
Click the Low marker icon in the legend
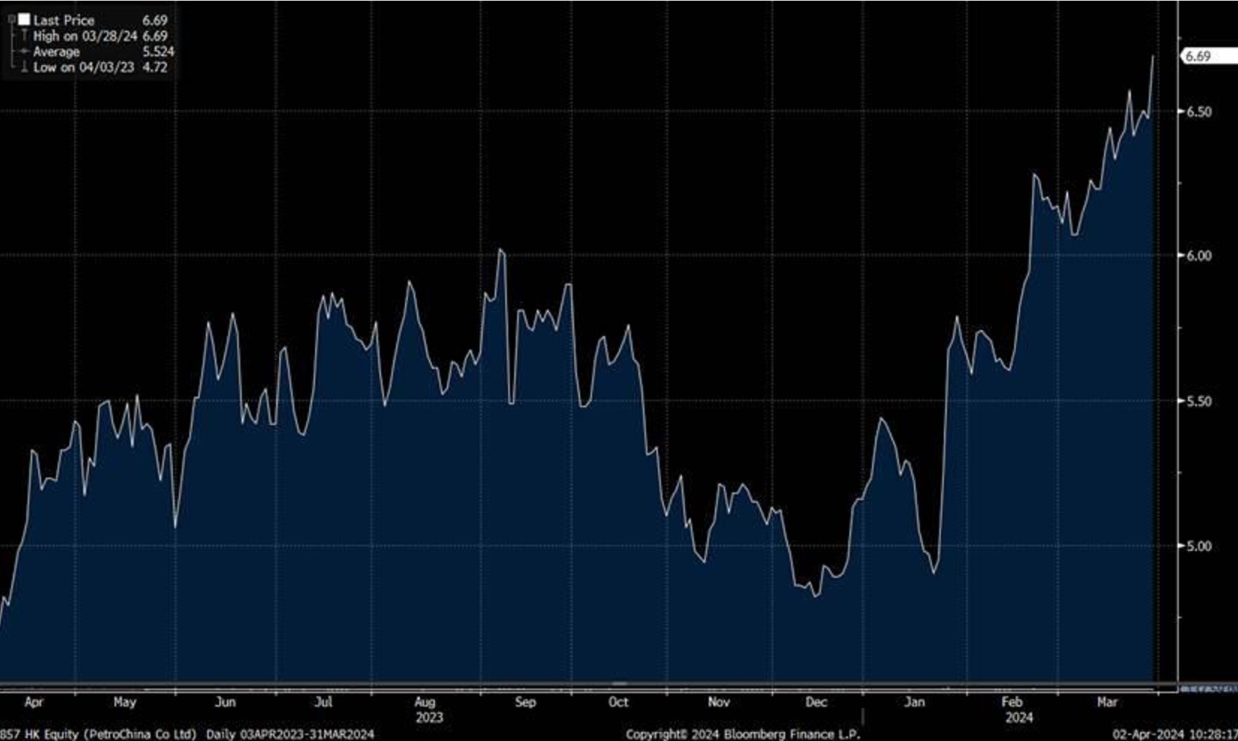tap(25, 67)
